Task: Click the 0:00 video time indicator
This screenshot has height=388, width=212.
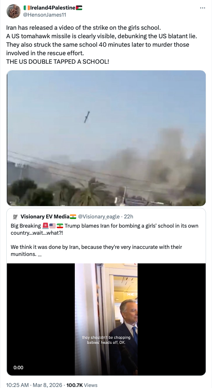Action: point(18,367)
